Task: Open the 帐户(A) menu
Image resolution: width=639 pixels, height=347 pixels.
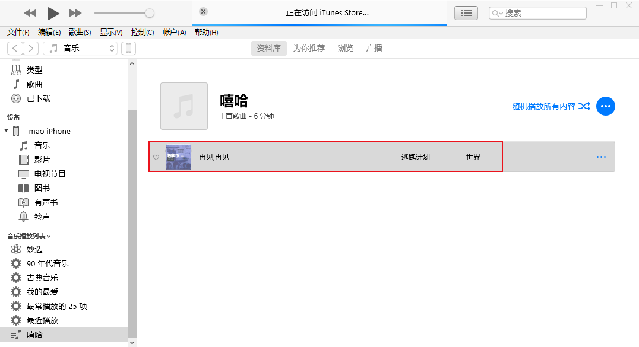Action: (x=175, y=32)
